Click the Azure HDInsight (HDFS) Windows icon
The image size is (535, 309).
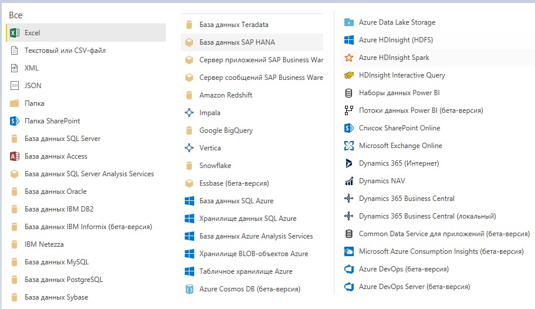(348, 40)
